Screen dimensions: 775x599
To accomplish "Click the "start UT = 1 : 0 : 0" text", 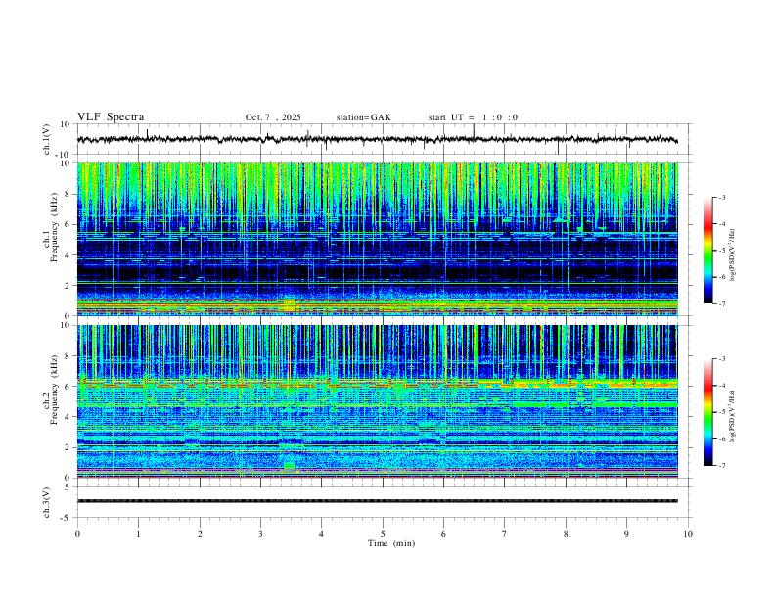I will tap(473, 117).
